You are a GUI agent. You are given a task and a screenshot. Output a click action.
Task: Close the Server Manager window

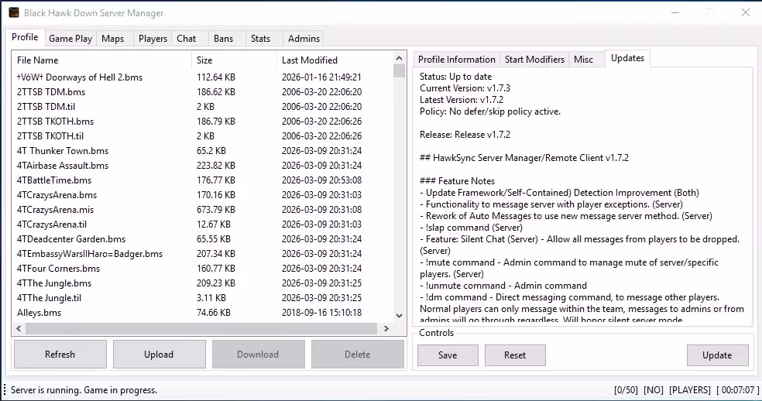[x=746, y=12]
